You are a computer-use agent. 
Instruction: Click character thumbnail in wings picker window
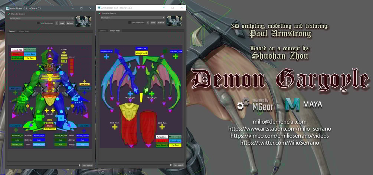click(x=174, y=21)
